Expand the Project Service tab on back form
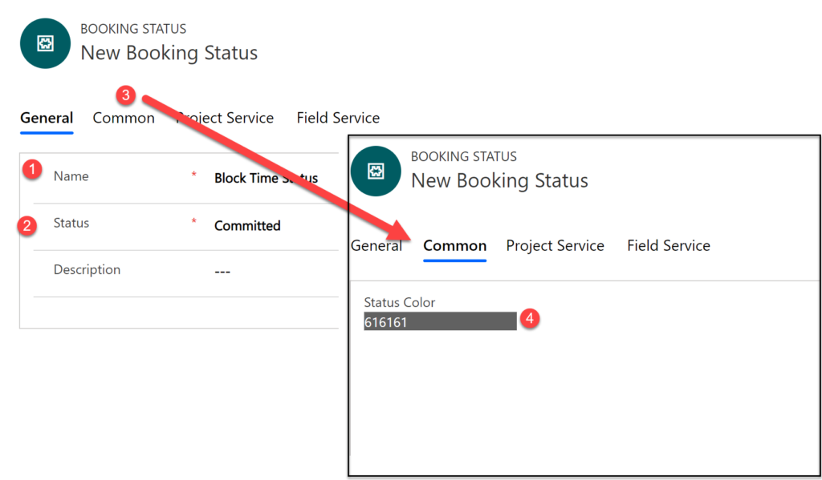Screen dimensions: 822x480 point(225,117)
